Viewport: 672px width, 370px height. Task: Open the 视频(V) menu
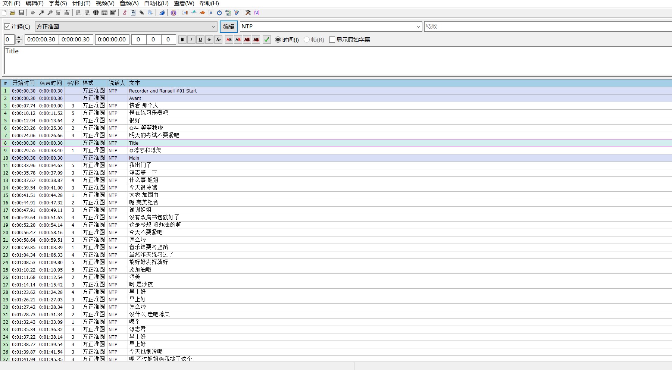(x=105, y=3)
